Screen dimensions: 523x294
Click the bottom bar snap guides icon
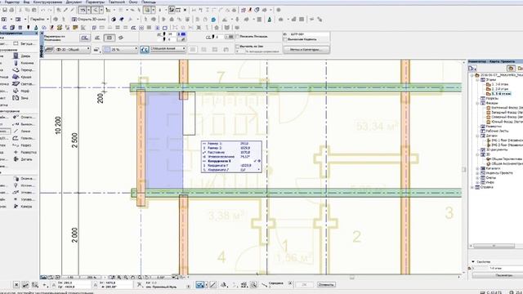coord(199,285)
